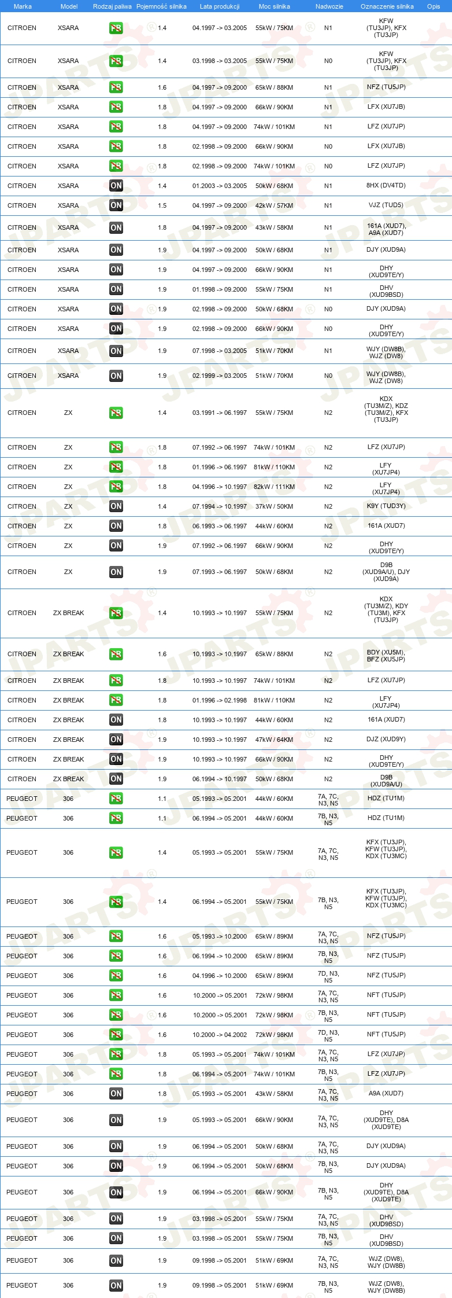Screen dimensions: 452x1298
Task: Click the Marka column header
Action: [23, 6]
